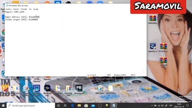Open File Explorer from the taskbar
The image size is (192, 108).
(x=79, y=105)
